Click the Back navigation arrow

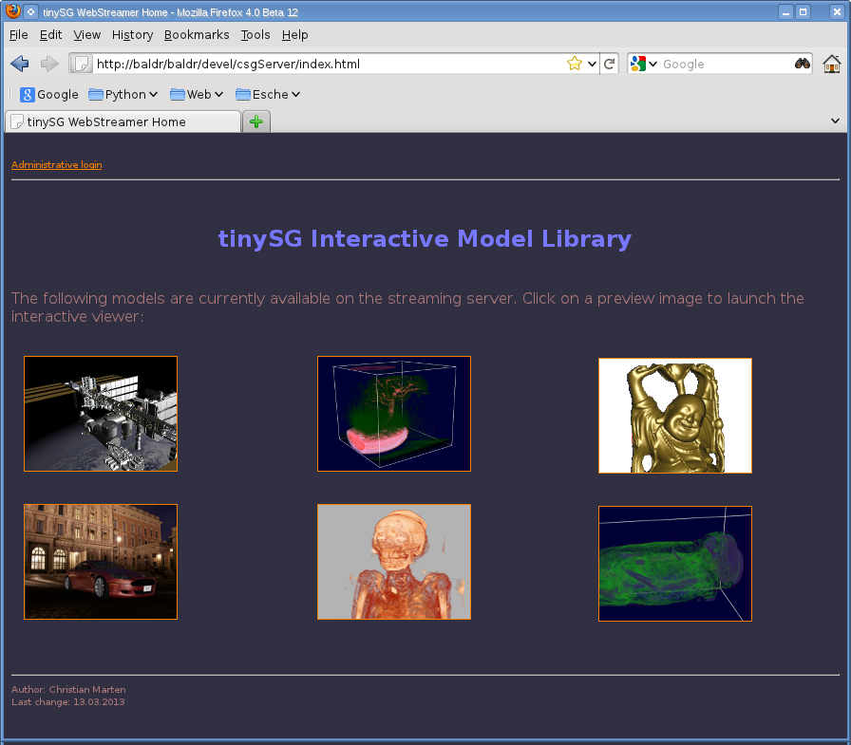pyautogui.click(x=19, y=64)
